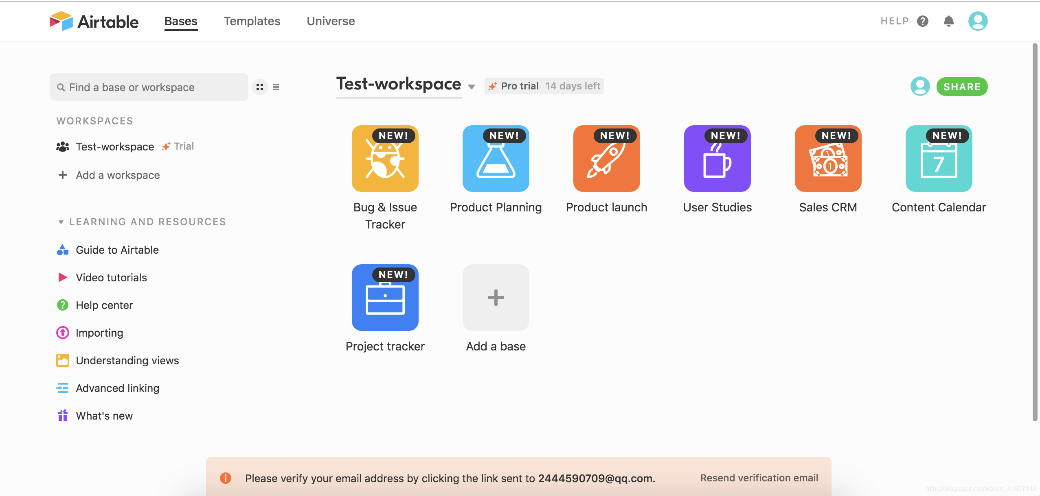
Task: Click the Test-workspace people icon in sidebar
Action: pyautogui.click(x=62, y=147)
